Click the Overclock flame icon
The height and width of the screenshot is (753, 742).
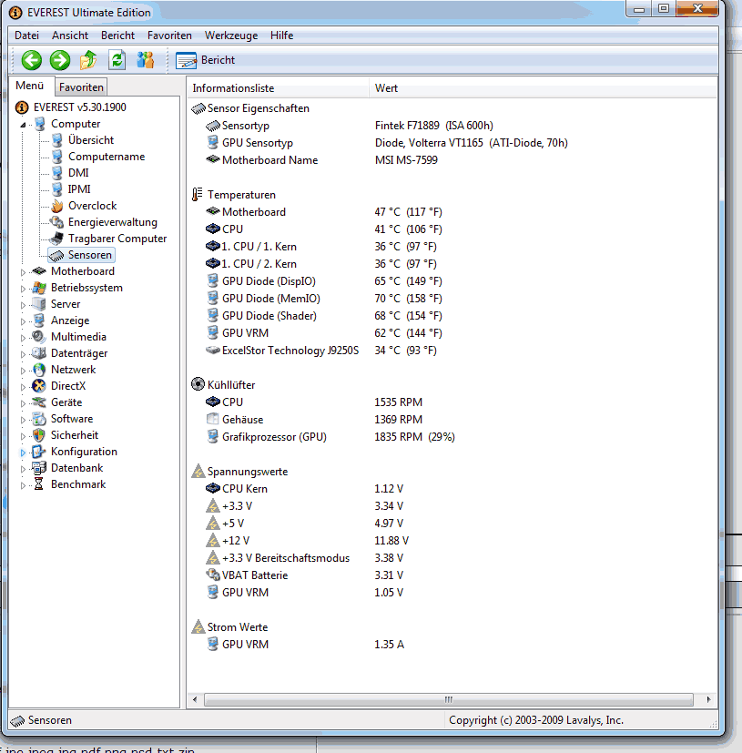tap(57, 206)
